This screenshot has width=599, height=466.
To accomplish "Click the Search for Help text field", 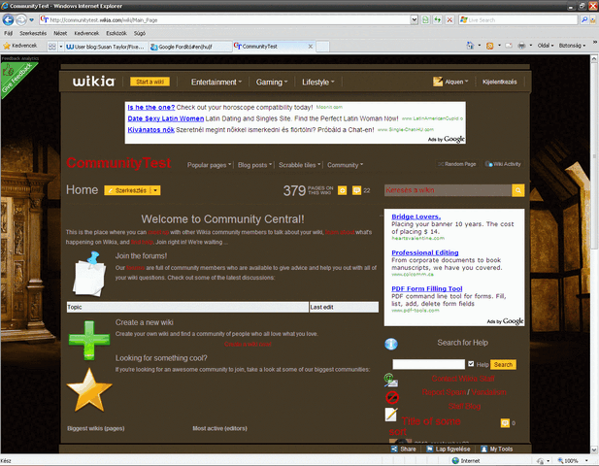I will [429, 364].
